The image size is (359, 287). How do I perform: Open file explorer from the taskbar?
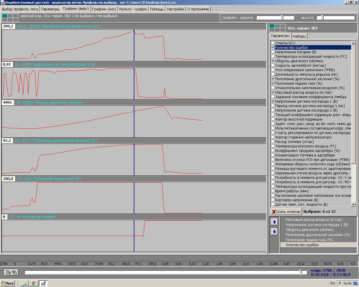[x=24, y=283]
